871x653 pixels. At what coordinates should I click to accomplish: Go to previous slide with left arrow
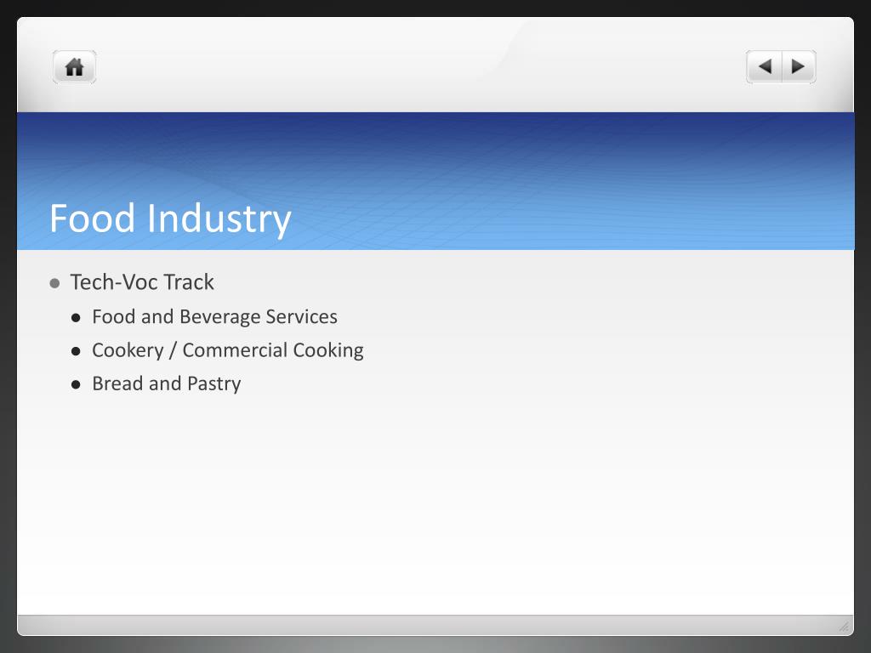765,66
